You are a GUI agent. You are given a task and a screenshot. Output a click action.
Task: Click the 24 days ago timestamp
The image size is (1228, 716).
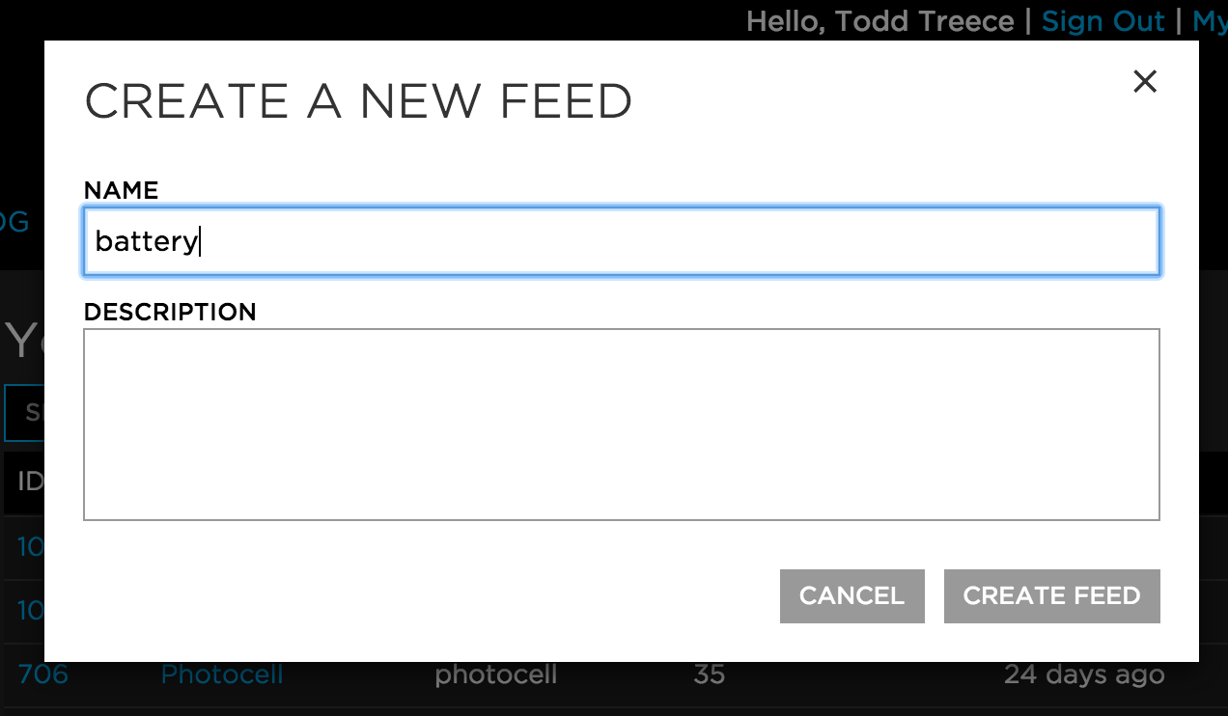(1084, 674)
